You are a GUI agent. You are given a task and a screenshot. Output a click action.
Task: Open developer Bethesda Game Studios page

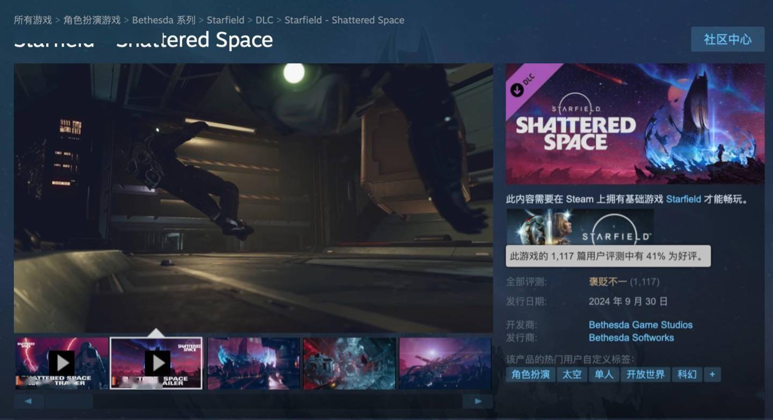[640, 325]
